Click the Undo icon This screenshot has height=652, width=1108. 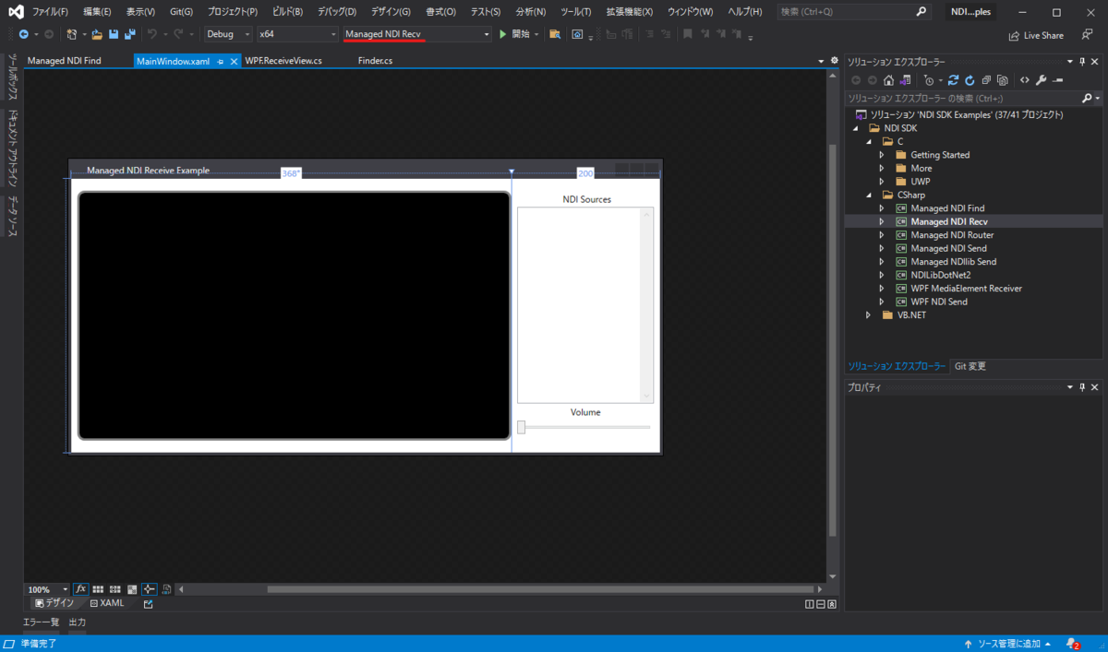(152, 34)
